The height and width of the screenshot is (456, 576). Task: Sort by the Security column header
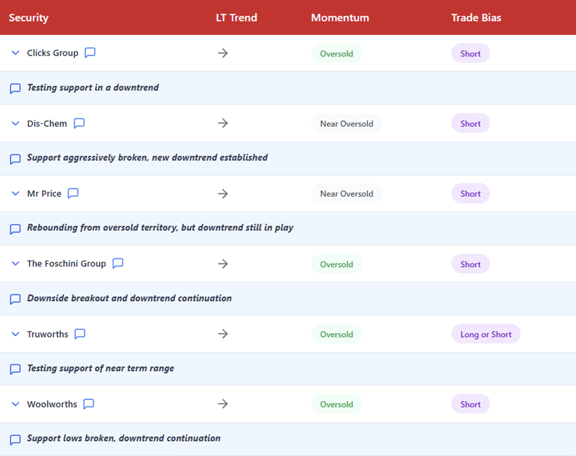[x=28, y=18]
